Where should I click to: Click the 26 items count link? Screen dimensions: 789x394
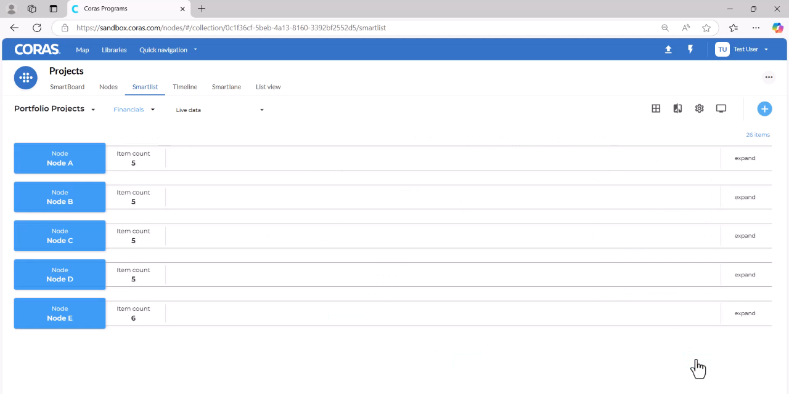click(x=758, y=135)
